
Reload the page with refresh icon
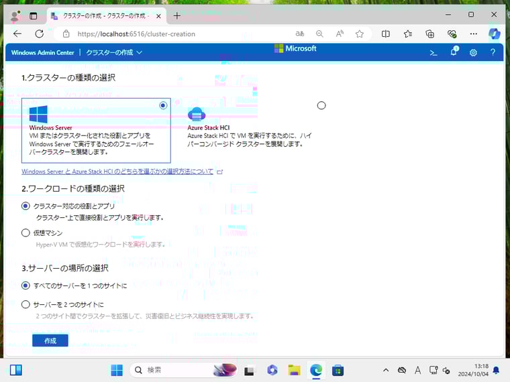(x=40, y=34)
